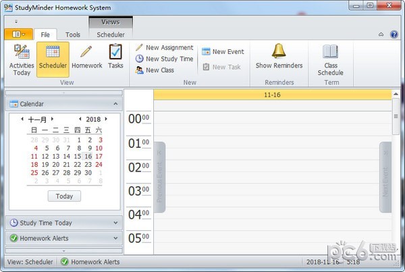The width and height of the screenshot is (405, 272).
Task: Click the 02:00 time label
Action: 138,167
